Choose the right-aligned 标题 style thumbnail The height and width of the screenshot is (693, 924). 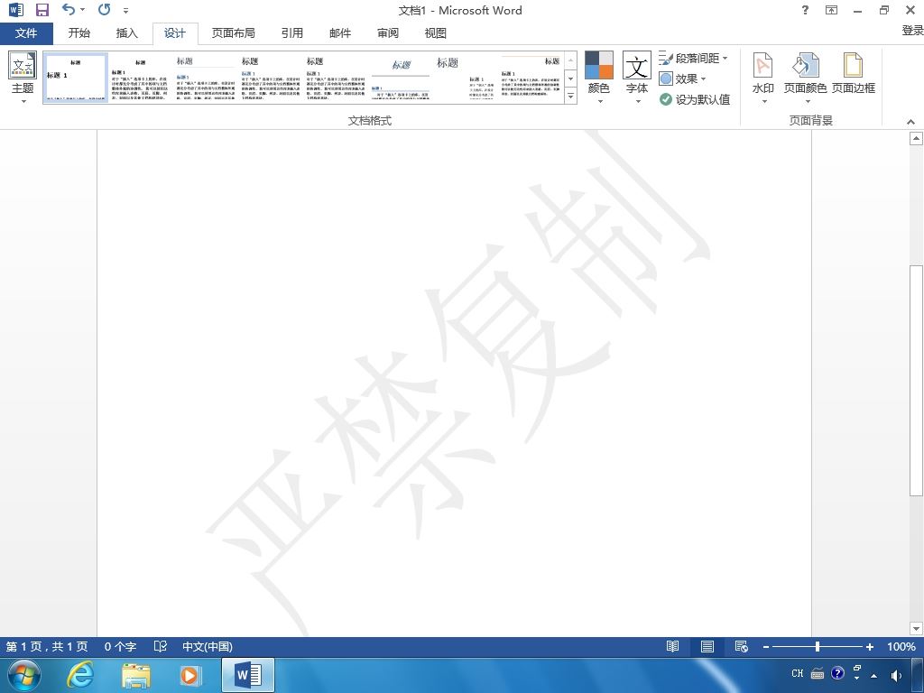pos(531,78)
